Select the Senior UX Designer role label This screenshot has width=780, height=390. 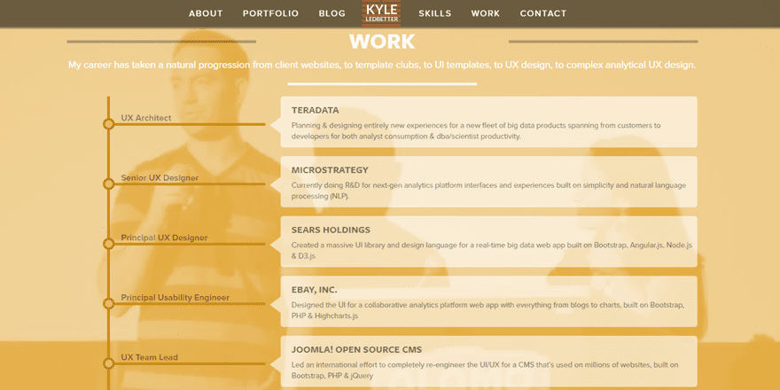coord(160,177)
